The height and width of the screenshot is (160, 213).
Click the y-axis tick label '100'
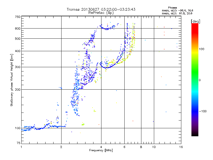coord(18,128)
